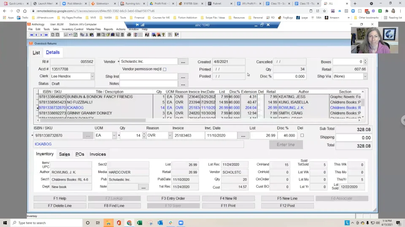Click the first-record double arrow in toolbar
This screenshot has width=405, height=227.
point(32,35)
